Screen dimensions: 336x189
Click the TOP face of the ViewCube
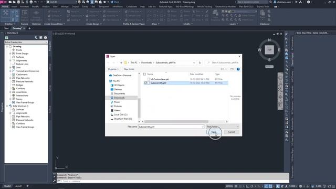[269, 50]
